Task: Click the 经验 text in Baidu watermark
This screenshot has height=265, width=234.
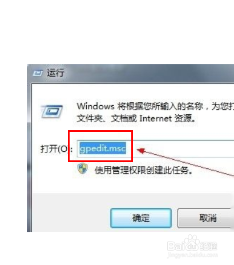Action: (x=209, y=246)
